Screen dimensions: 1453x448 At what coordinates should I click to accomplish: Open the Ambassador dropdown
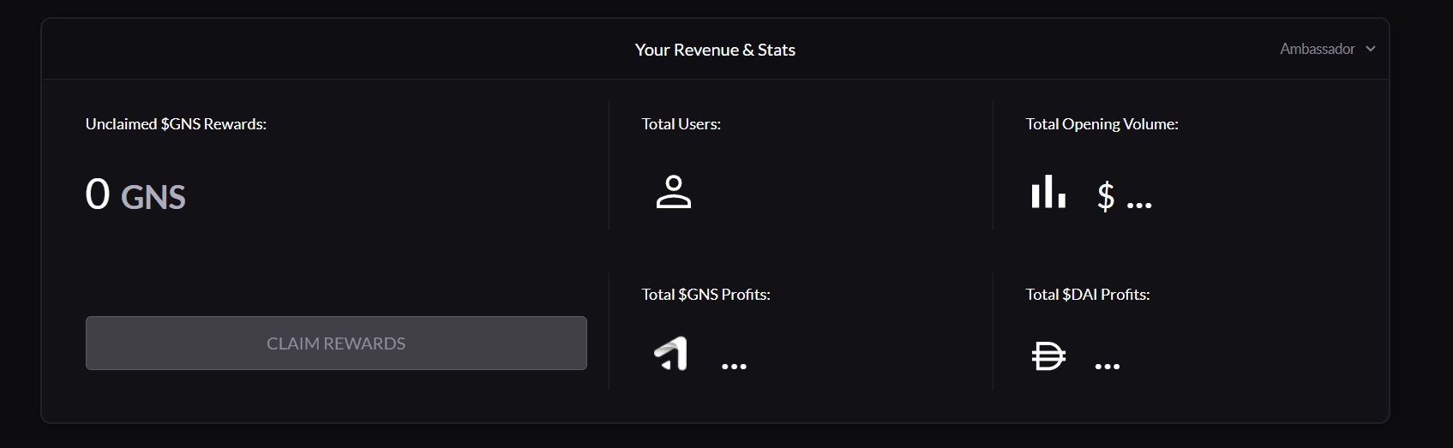1328,49
